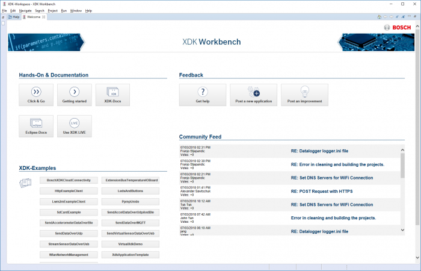Open the SendDataOverMQTT example
Image resolution: width=421 pixels, height=271 pixels.
[x=131, y=223]
